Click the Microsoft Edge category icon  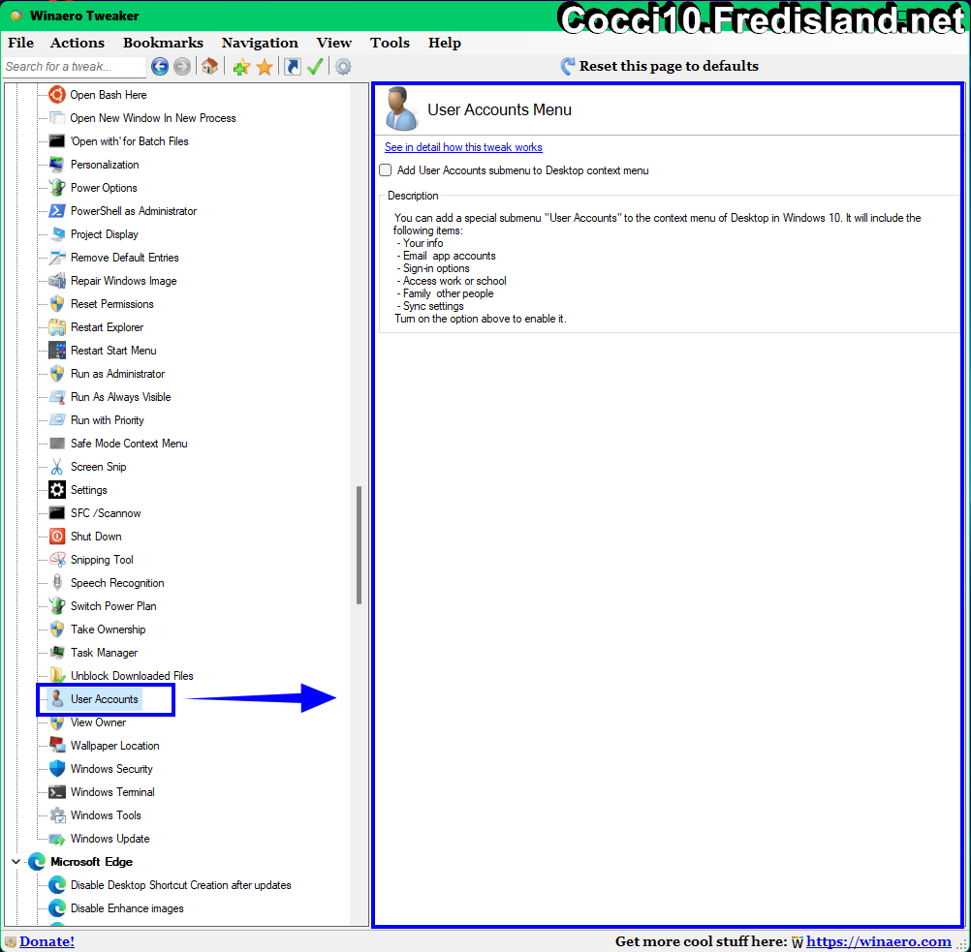[37, 862]
